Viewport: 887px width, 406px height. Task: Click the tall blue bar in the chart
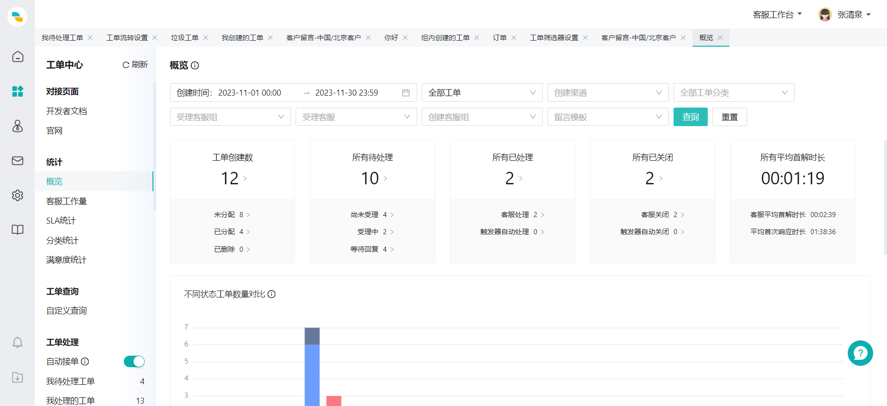(312, 375)
